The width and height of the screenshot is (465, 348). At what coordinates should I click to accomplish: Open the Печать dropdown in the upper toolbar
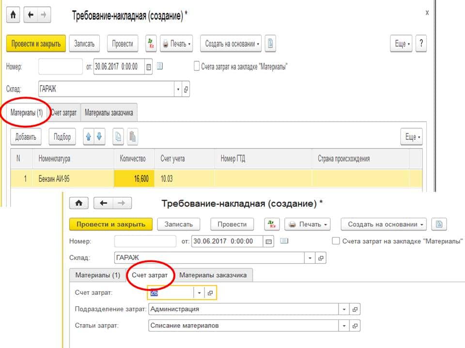click(176, 43)
